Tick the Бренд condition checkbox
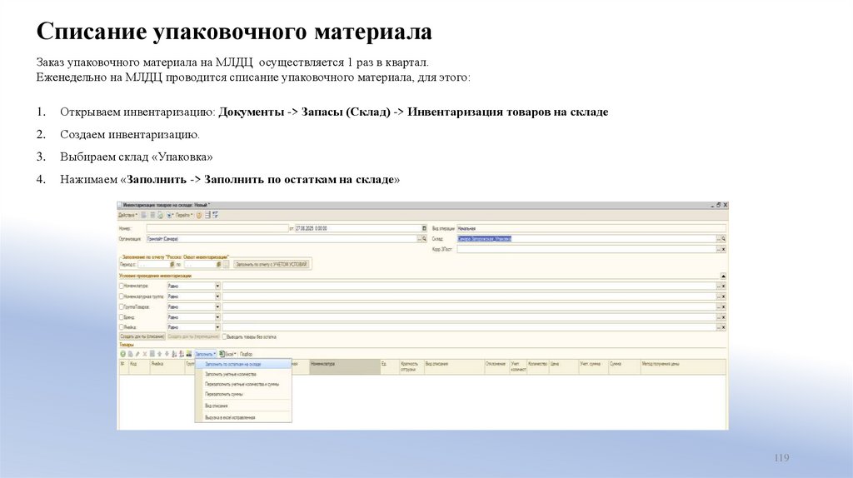 pyautogui.click(x=122, y=317)
